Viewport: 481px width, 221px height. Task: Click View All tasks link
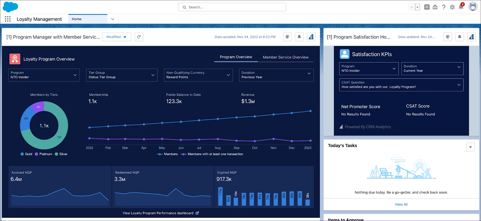click(x=401, y=204)
